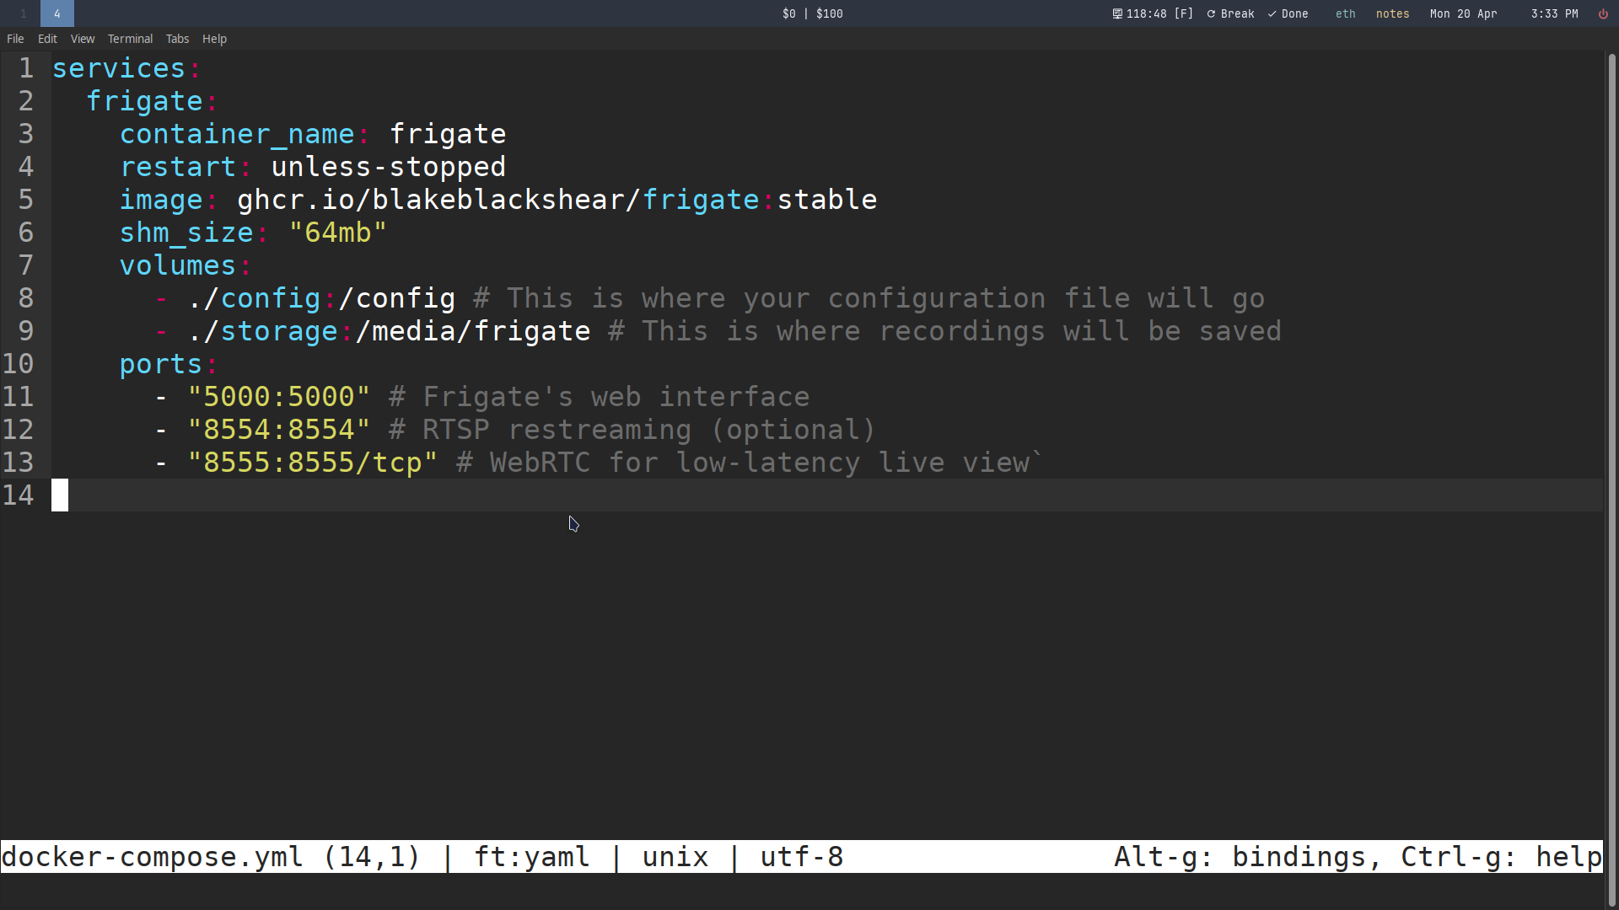The width and height of the screenshot is (1619, 910).
Task: Click the 'stable' image tag on line 5
Action: (x=827, y=200)
